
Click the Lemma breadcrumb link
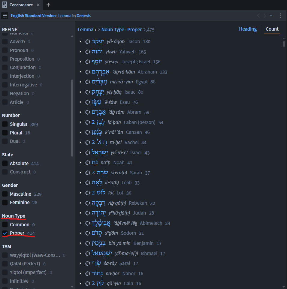point(85,30)
